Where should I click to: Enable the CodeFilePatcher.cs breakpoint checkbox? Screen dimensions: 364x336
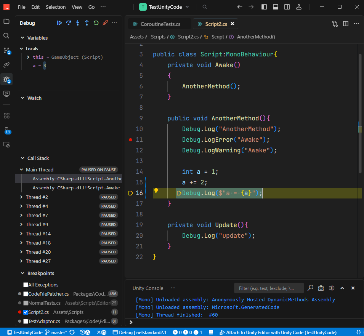click(26, 294)
